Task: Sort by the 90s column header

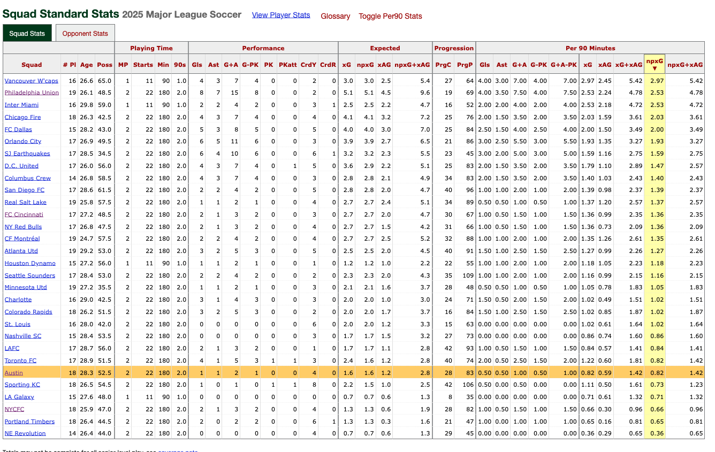Action: point(180,65)
